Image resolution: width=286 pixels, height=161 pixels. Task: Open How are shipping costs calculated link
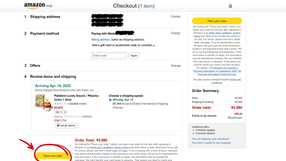(x=211, y=139)
